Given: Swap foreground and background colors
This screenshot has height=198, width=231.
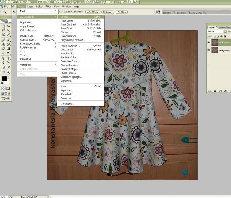Looking at the screenshot, I should 9,77.
